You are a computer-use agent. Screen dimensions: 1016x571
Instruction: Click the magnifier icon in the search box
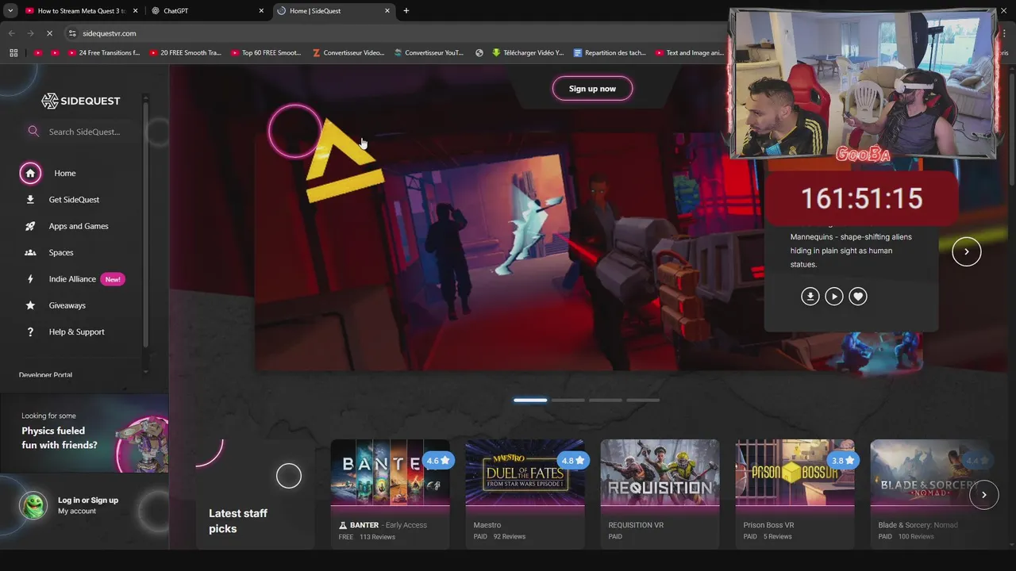click(33, 132)
